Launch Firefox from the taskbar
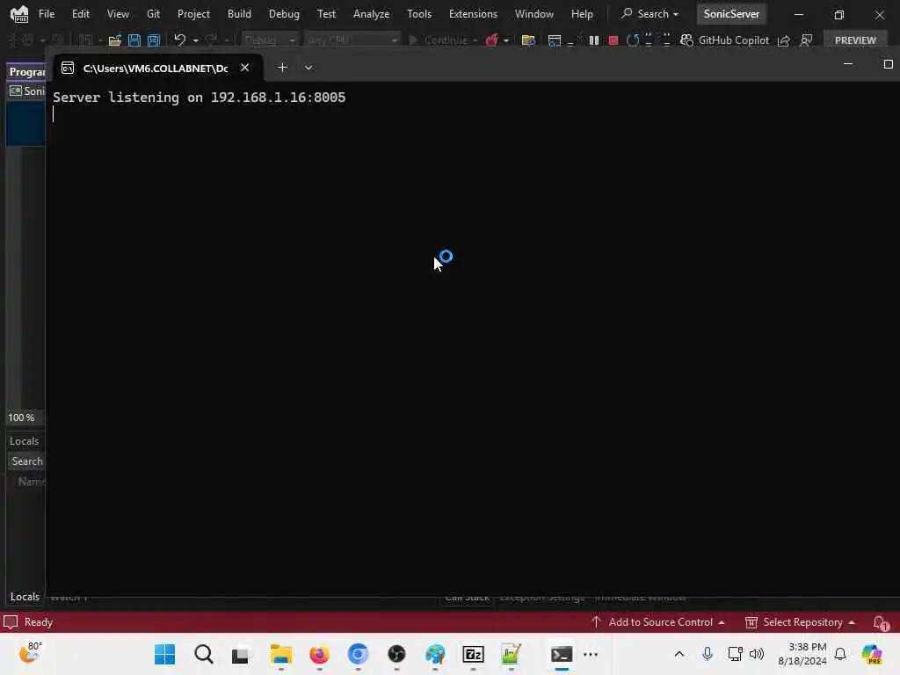This screenshot has width=900, height=675. pos(319,654)
